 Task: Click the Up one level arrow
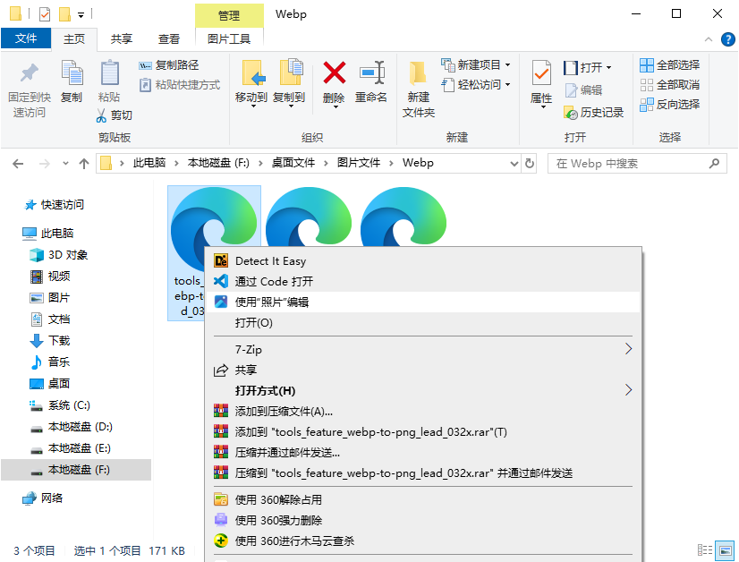coord(84,164)
